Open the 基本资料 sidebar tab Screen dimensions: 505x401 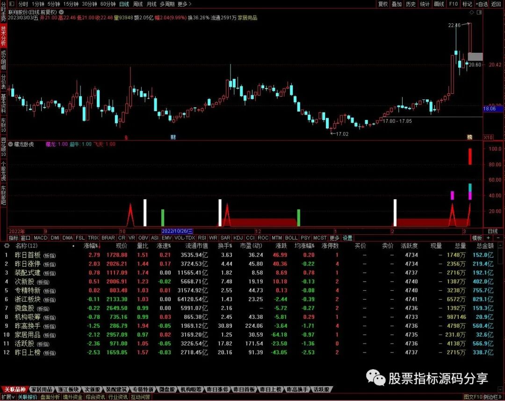tap(3, 104)
